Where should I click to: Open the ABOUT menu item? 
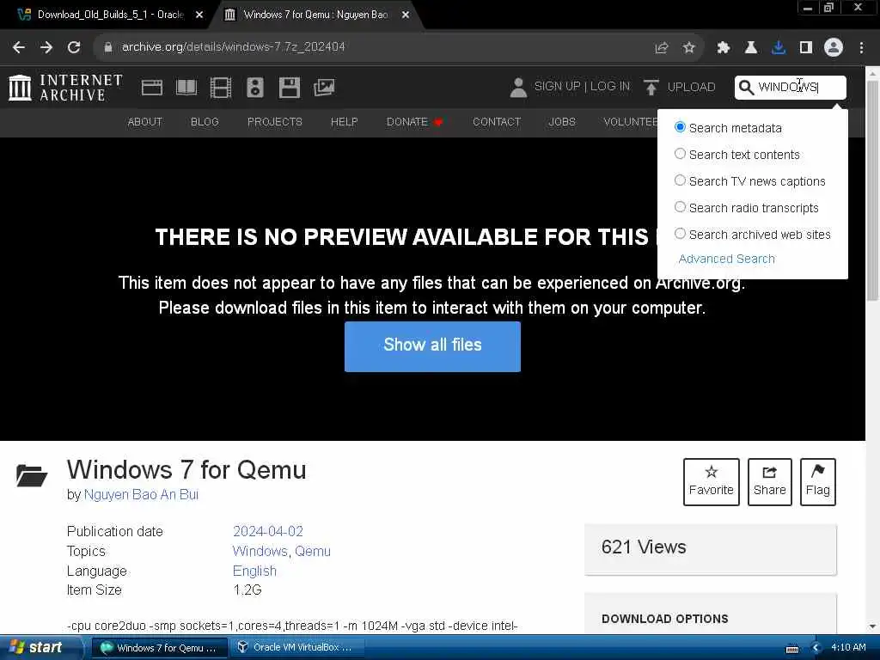[144, 122]
